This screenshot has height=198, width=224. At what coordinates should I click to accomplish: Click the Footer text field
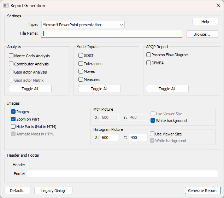click(123, 174)
